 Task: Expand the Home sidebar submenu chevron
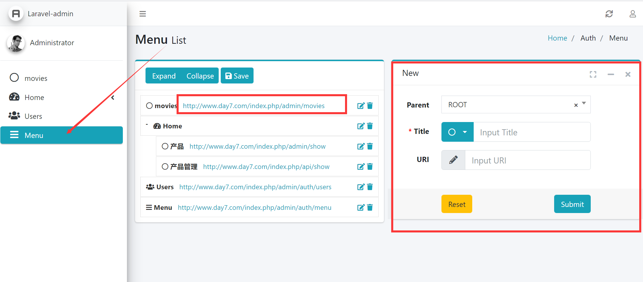point(113,97)
